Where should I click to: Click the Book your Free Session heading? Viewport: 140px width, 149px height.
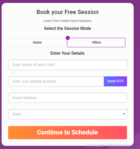coord(68,12)
